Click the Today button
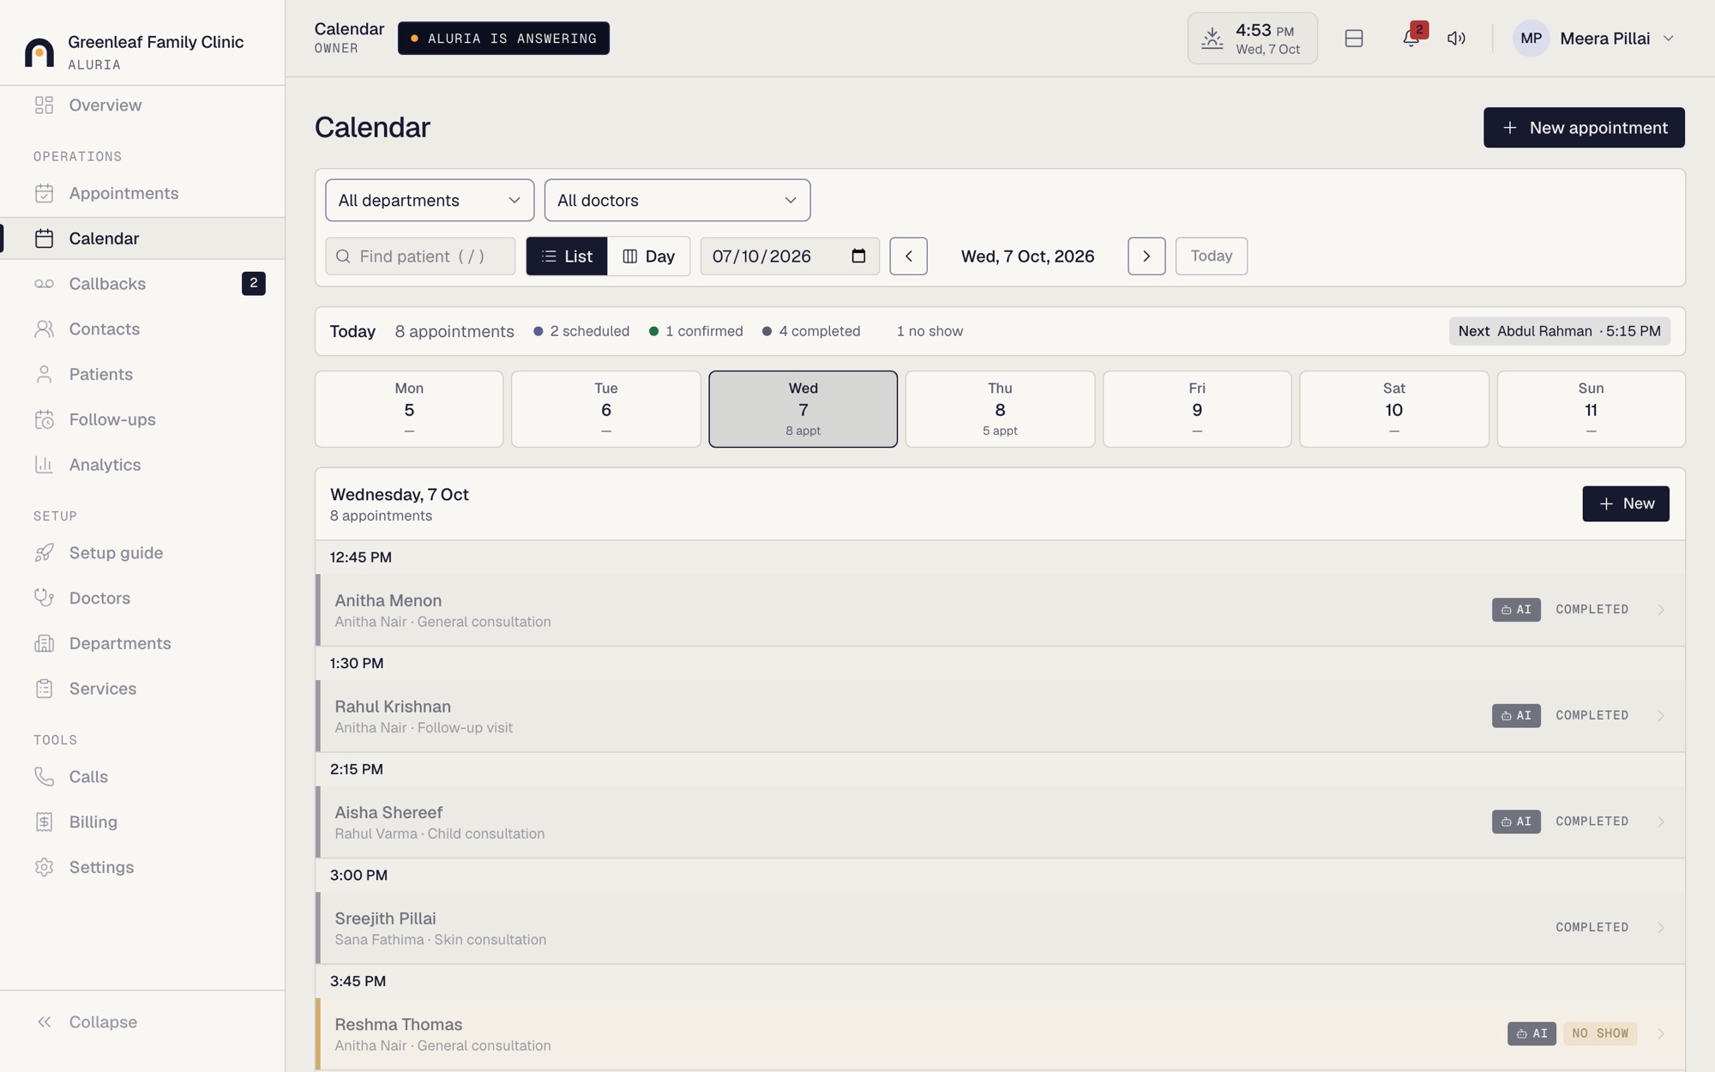The image size is (1715, 1072). click(1211, 256)
